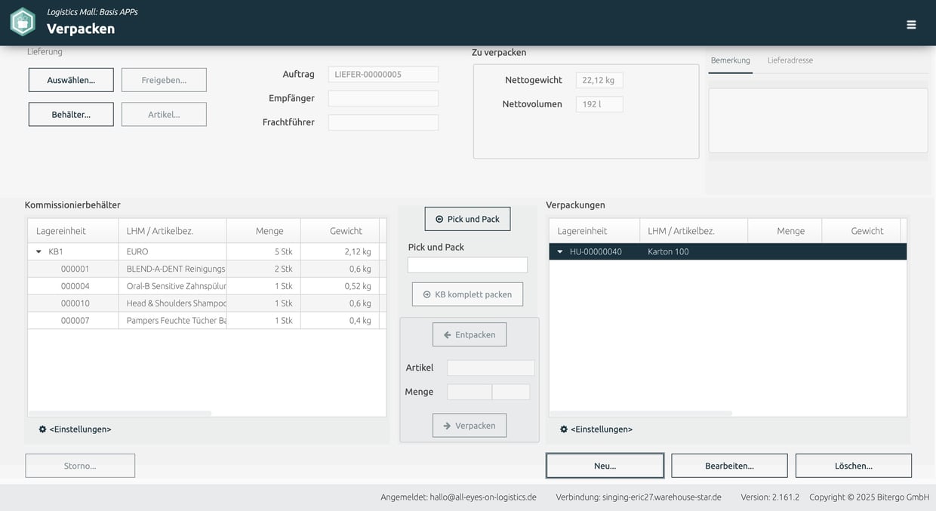Click Version: 2.161.2 in footer
The height and width of the screenshot is (511, 936).
[x=770, y=497]
